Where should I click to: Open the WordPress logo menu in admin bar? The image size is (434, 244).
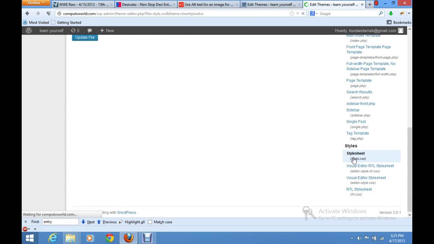coord(29,30)
